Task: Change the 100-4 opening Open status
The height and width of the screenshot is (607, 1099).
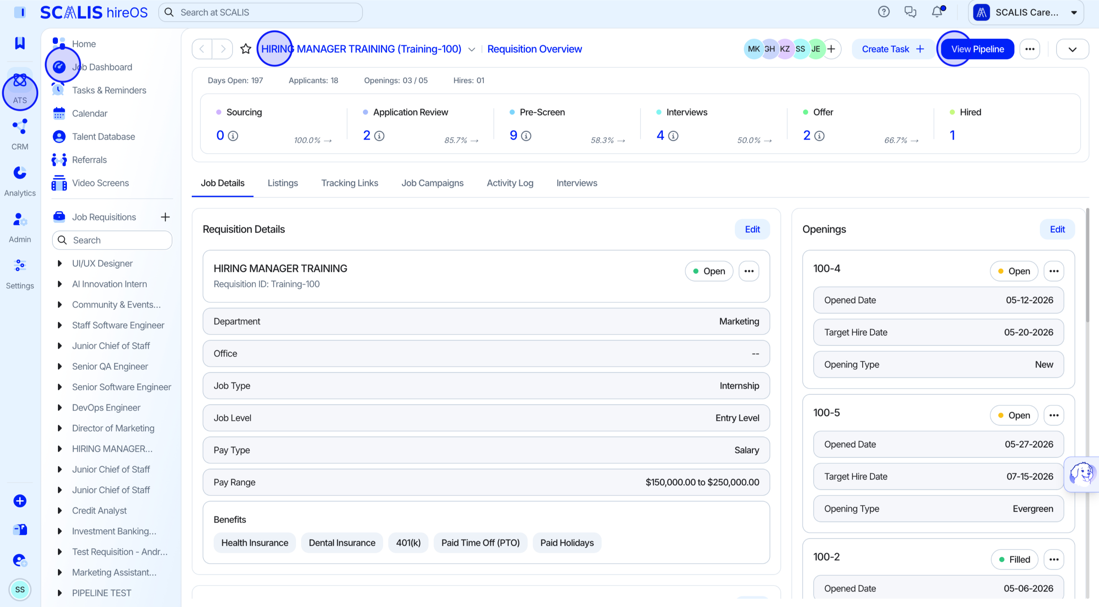Action: tap(1014, 271)
